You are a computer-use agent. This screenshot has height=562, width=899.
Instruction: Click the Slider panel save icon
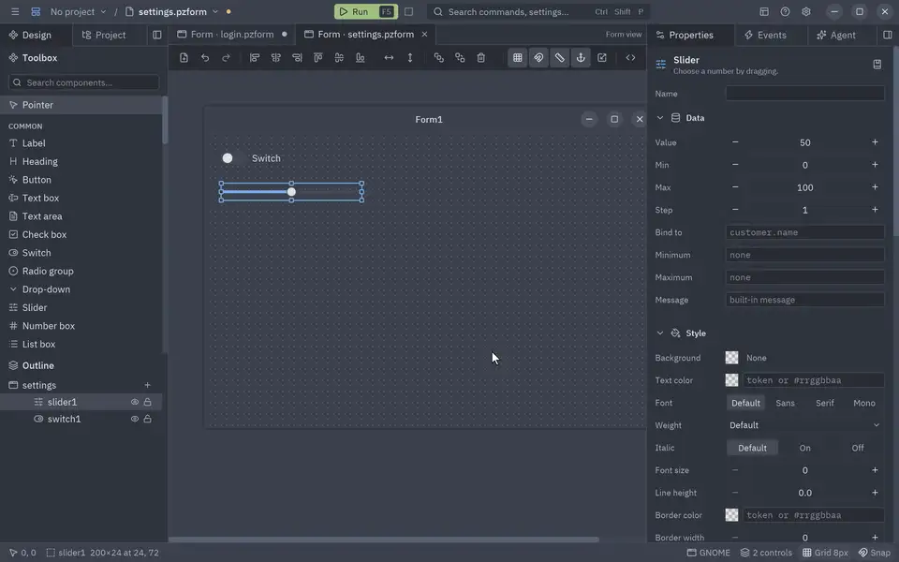click(x=877, y=65)
